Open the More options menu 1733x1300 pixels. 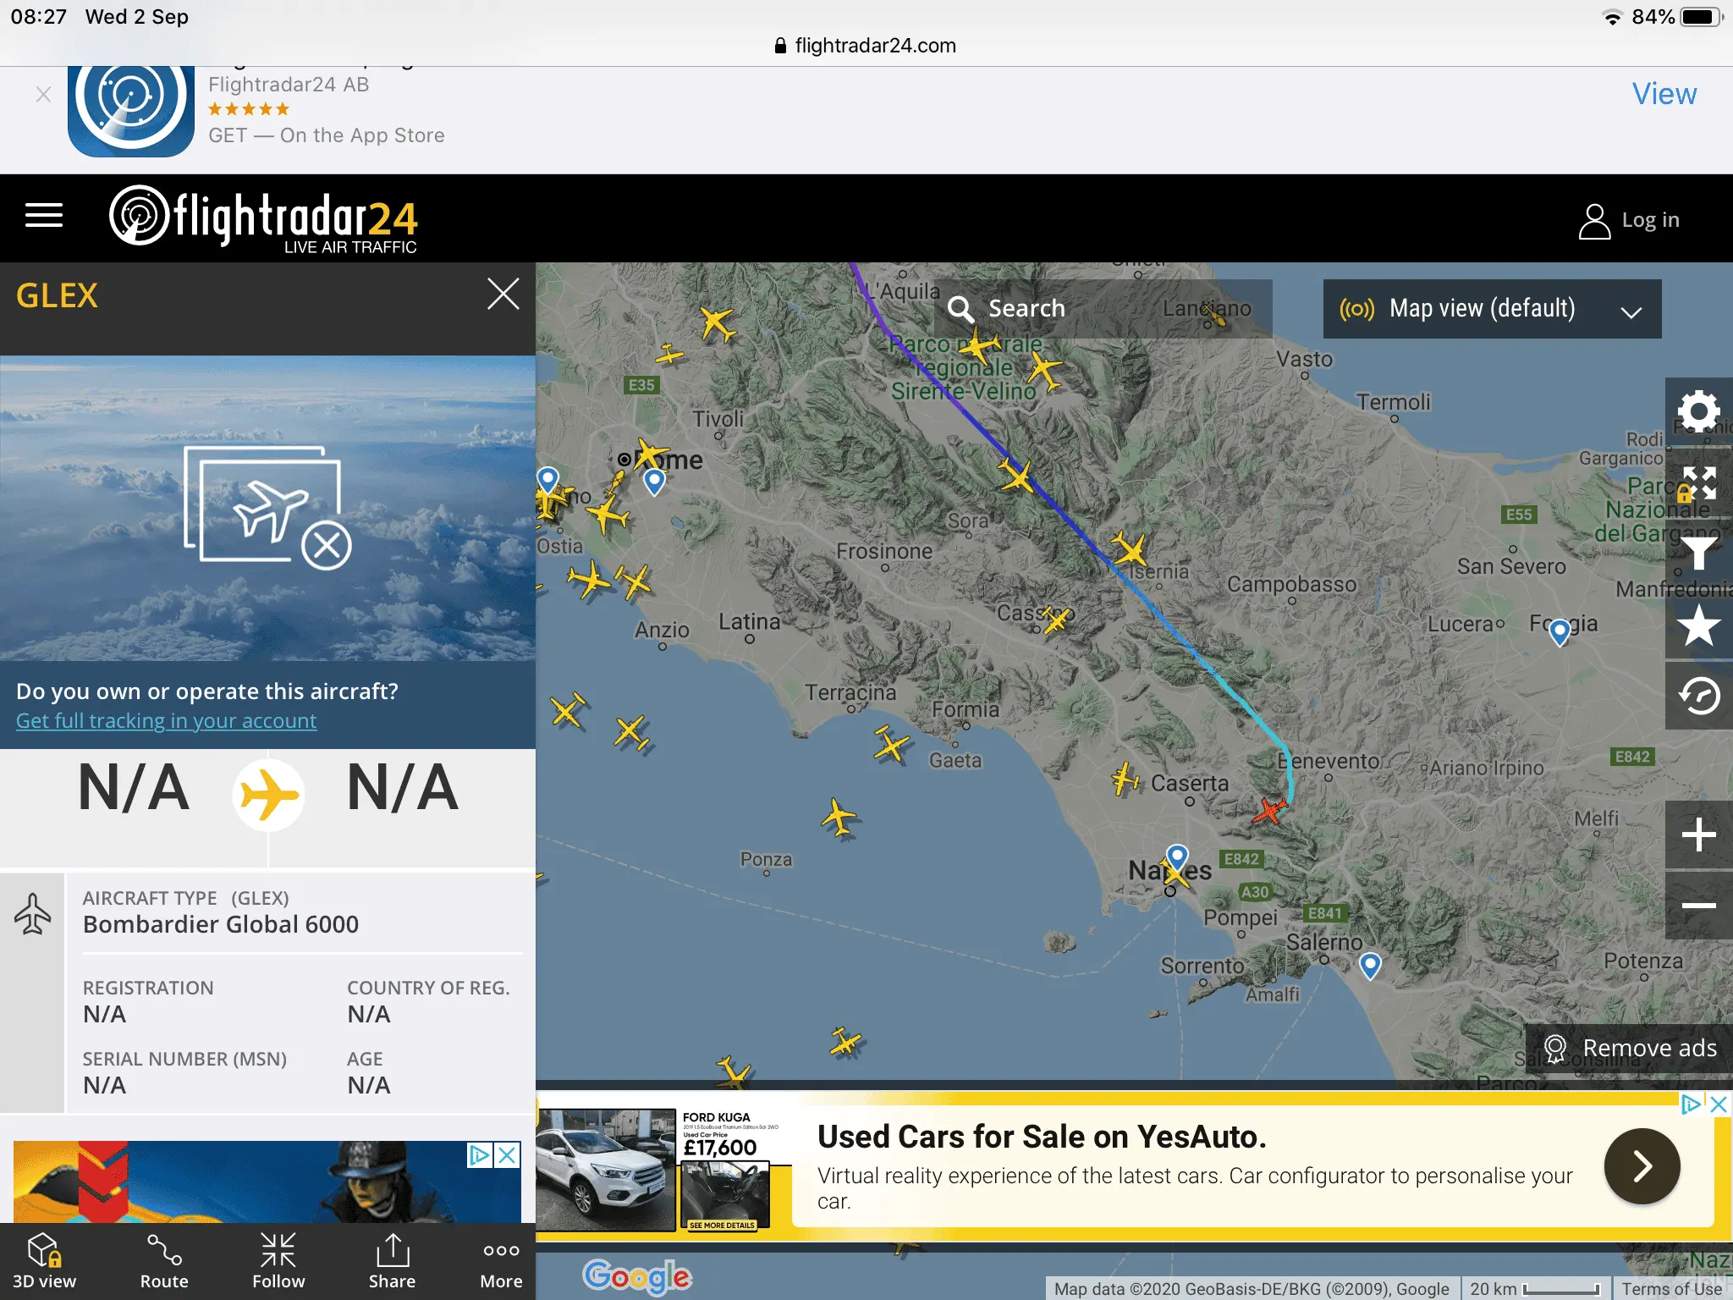[501, 1261]
